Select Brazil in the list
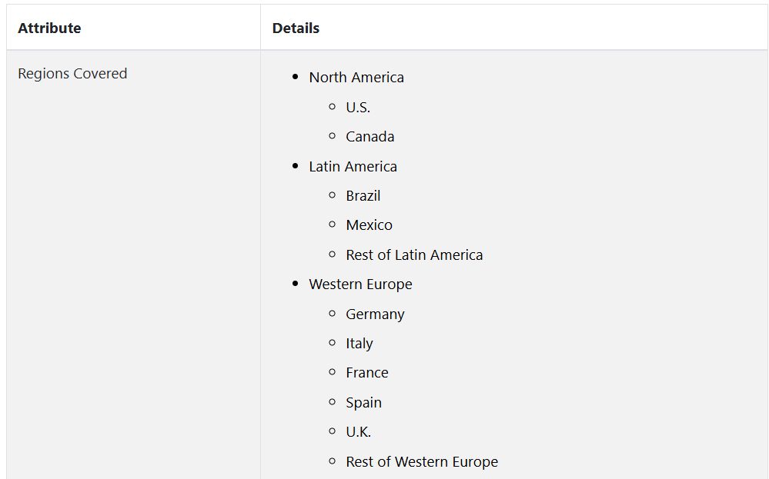The image size is (769, 479). (363, 196)
